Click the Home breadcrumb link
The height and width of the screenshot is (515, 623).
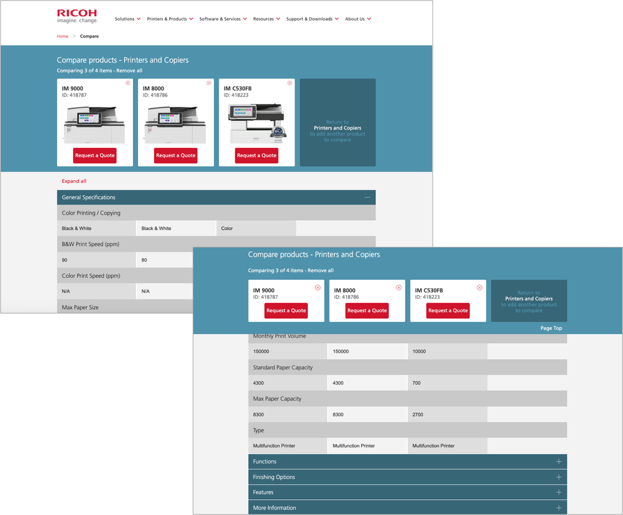[x=62, y=36]
